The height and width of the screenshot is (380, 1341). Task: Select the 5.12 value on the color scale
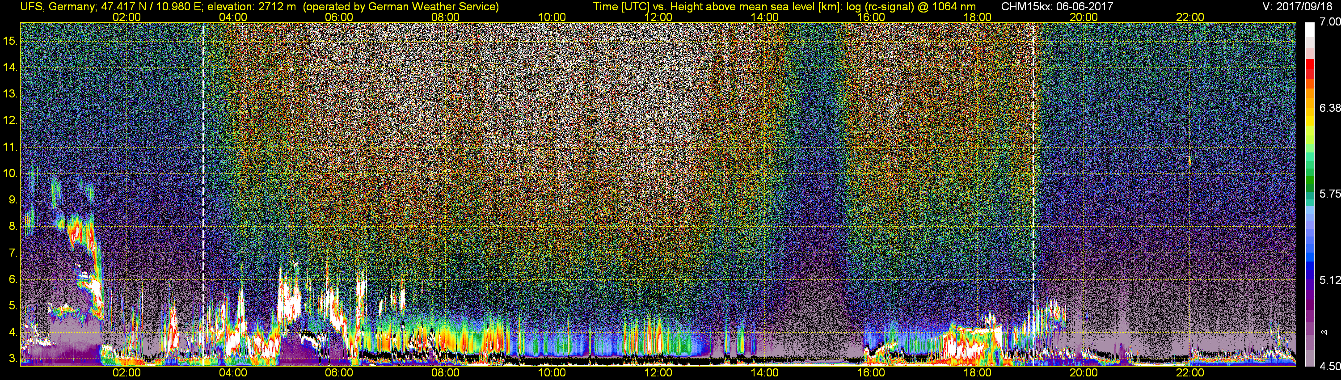pyautogui.click(x=1329, y=280)
